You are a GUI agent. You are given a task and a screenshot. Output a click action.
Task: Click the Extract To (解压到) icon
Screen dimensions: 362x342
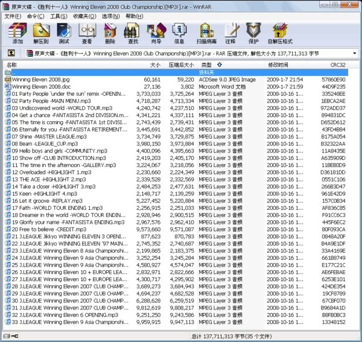tap(41, 33)
